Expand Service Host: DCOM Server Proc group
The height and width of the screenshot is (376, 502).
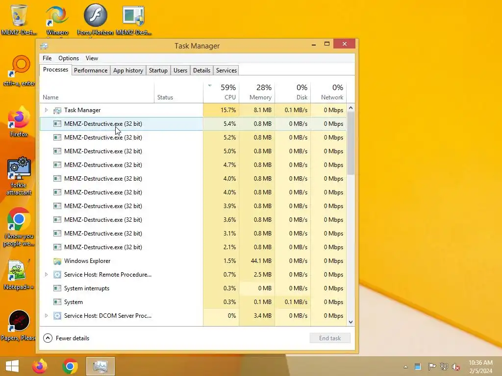point(46,316)
